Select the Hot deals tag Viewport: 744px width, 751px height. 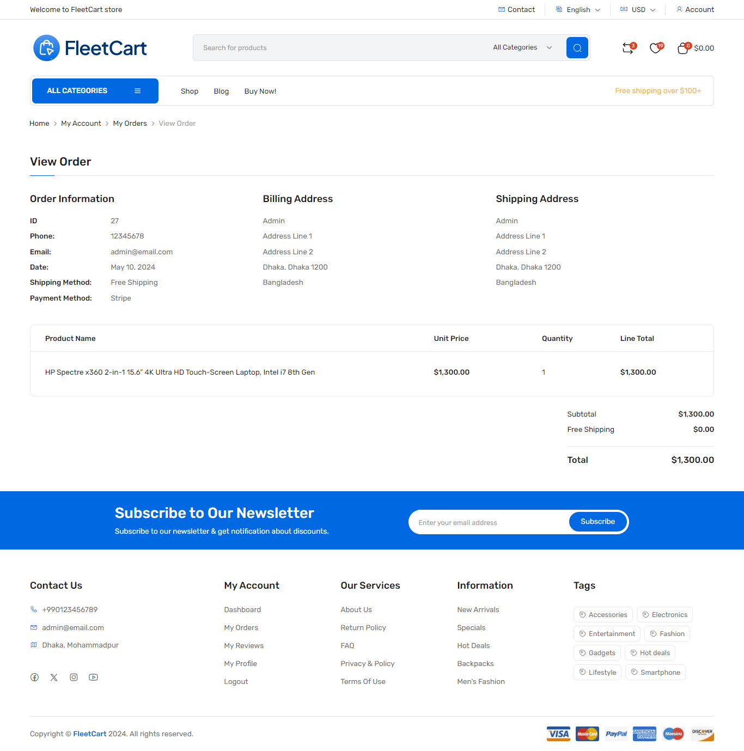pyautogui.click(x=650, y=653)
